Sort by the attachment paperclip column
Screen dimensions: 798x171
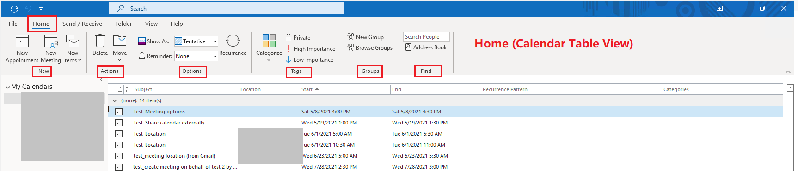127,89
